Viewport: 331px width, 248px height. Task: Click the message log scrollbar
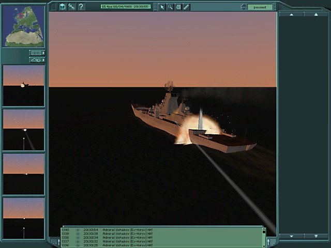tap(264, 237)
